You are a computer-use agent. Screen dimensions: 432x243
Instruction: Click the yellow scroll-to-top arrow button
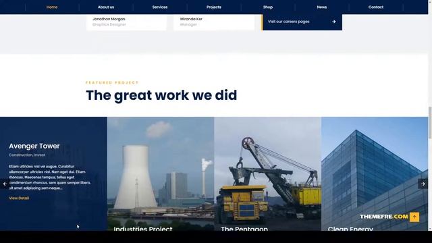(414, 217)
